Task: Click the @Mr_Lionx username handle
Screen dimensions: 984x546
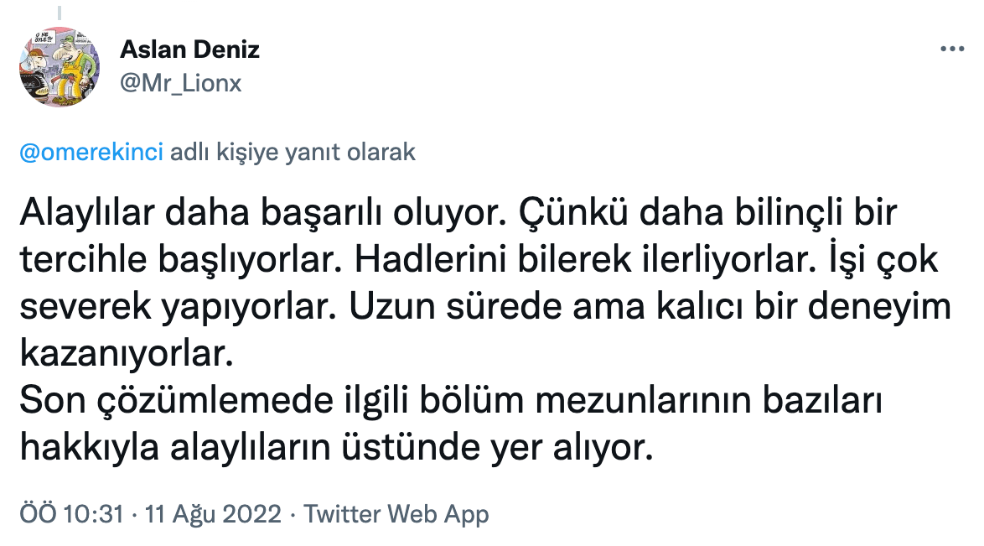Action: pyautogui.click(x=181, y=83)
